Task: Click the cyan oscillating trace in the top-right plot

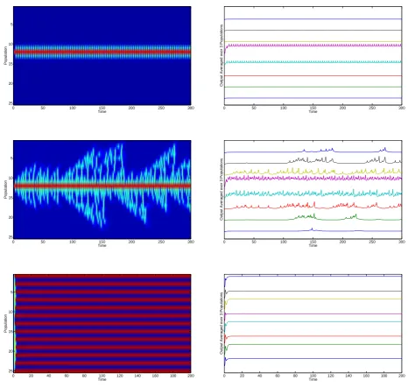Action: [x=313, y=62]
